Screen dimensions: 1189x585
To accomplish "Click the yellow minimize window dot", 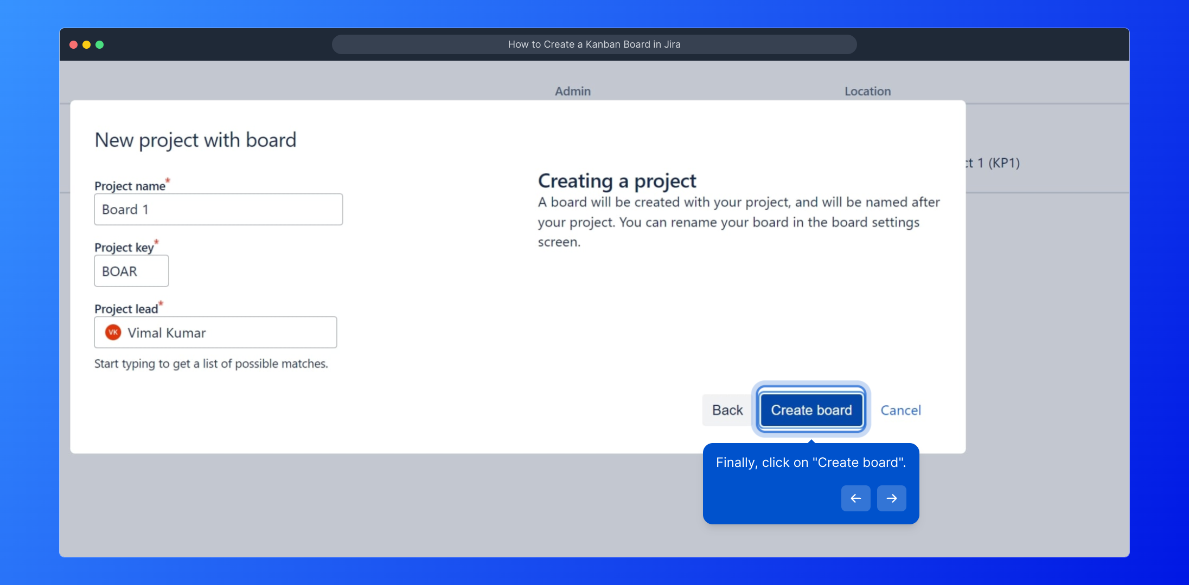I will click(x=86, y=44).
